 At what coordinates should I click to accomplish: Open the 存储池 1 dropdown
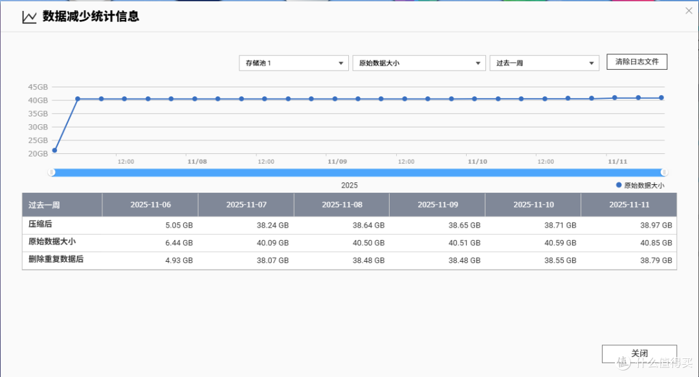[294, 63]
